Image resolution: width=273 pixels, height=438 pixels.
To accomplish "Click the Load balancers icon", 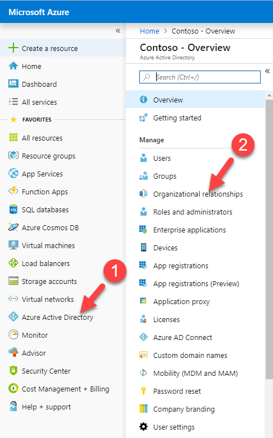I will [13, 263].
